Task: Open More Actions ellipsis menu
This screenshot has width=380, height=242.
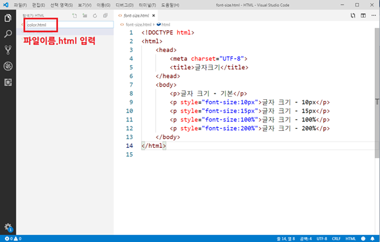Action: pos(374,16)
